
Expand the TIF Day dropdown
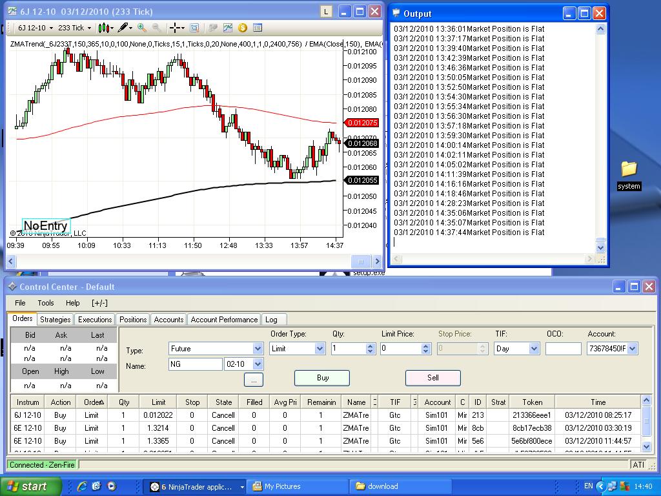click(x=534, y=349)
